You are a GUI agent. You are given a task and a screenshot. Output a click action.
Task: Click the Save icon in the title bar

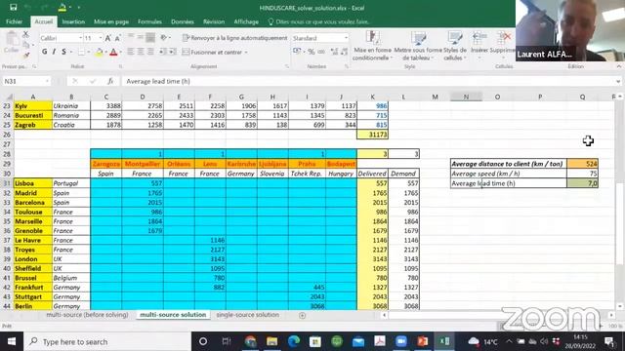[13, 7]
